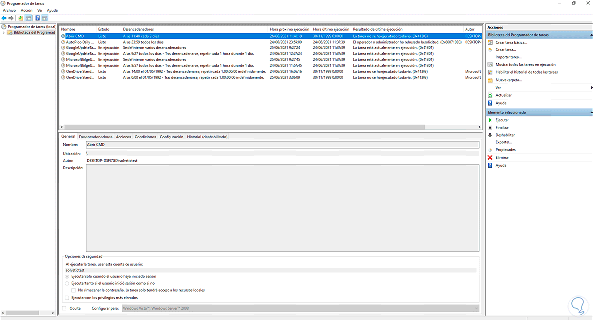Click the red X Eliminar icon
The image size is (593, 321).
[x=490, y=157]
